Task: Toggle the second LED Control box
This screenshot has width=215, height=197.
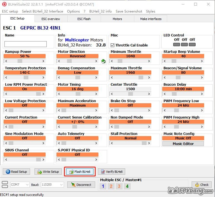Action: coord(184,45)
